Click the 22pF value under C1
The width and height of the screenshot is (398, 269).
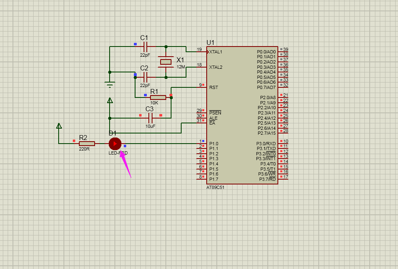[x=145, y=55]
